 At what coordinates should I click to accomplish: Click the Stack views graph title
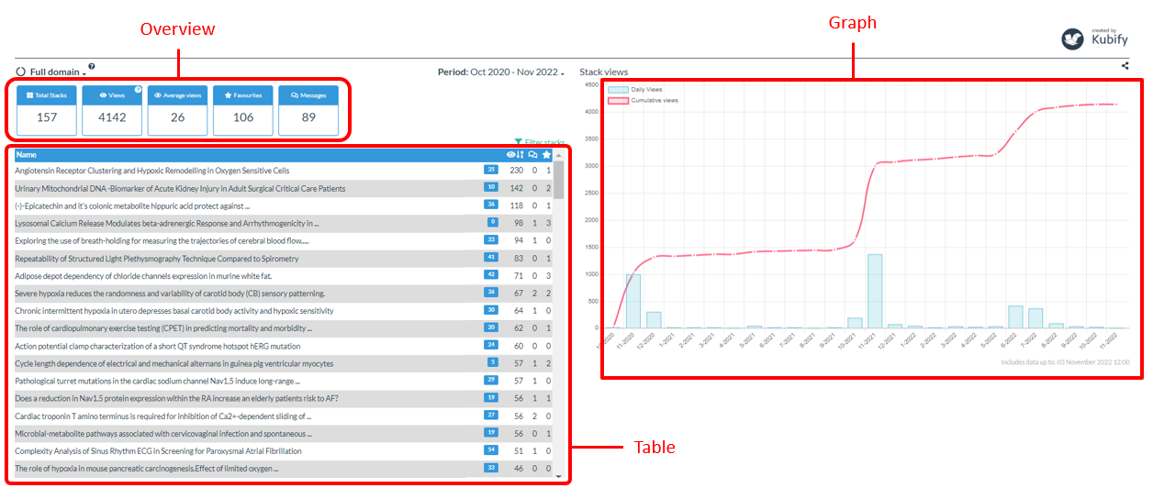[x=604, y=72]
